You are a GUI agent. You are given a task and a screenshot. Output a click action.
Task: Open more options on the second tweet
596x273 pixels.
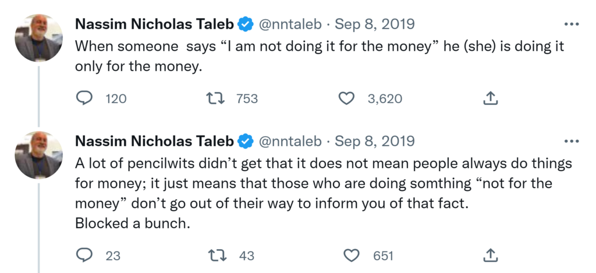tap(572, 141)
